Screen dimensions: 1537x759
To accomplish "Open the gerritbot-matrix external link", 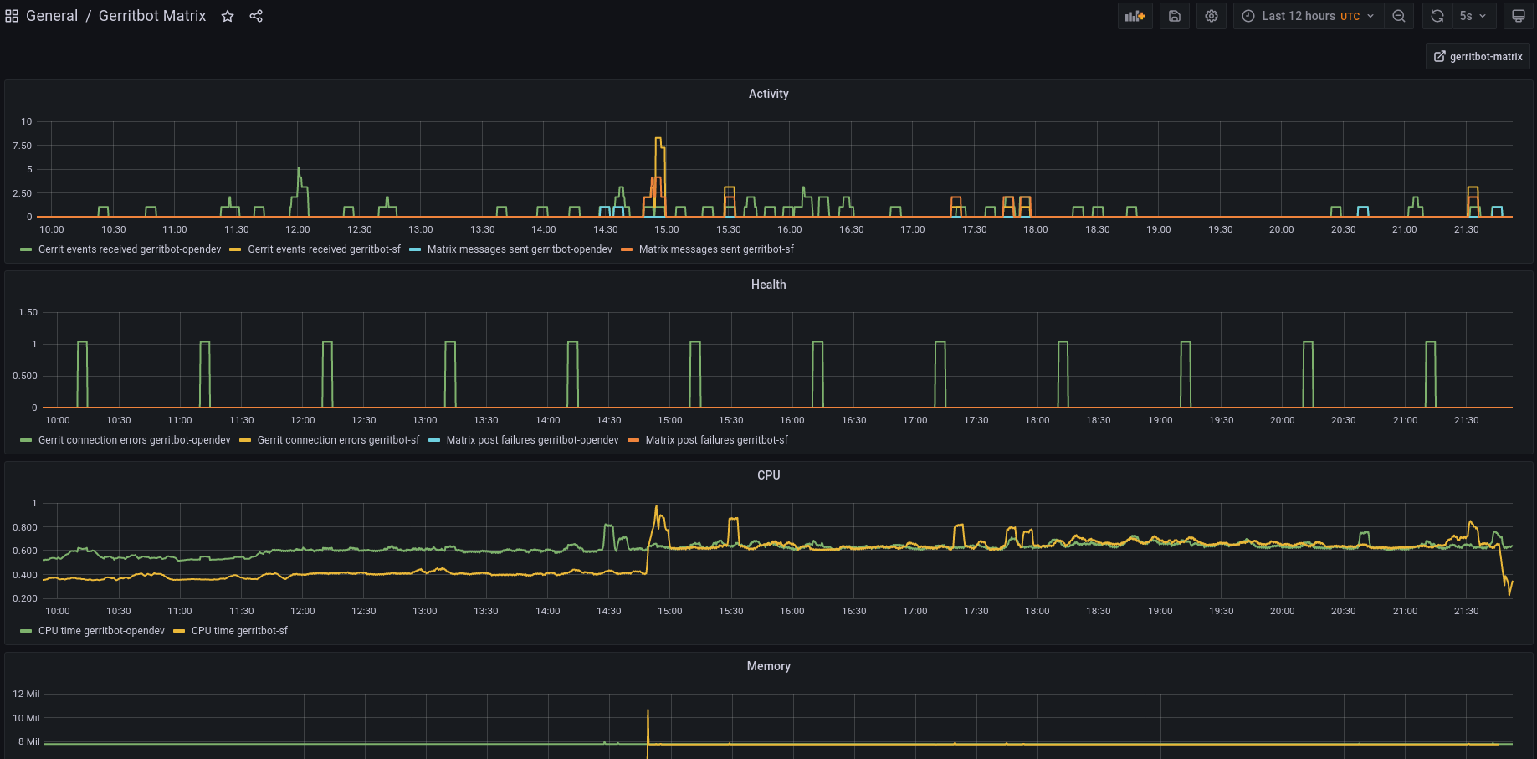I will point(1478,56).
